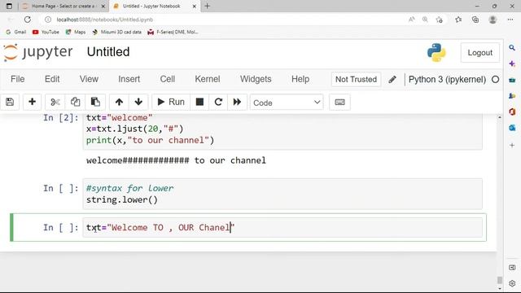Viewport: 521px width, 293px height.
Task: Click the Not Trusted button
Action: click(x=356, y=80)
